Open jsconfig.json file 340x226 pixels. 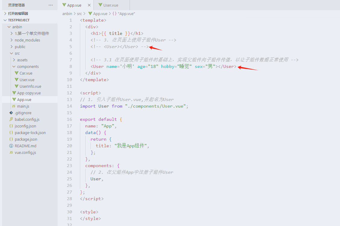[x=30, y=126]
